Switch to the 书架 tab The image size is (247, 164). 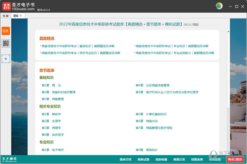tap(6, 16)
